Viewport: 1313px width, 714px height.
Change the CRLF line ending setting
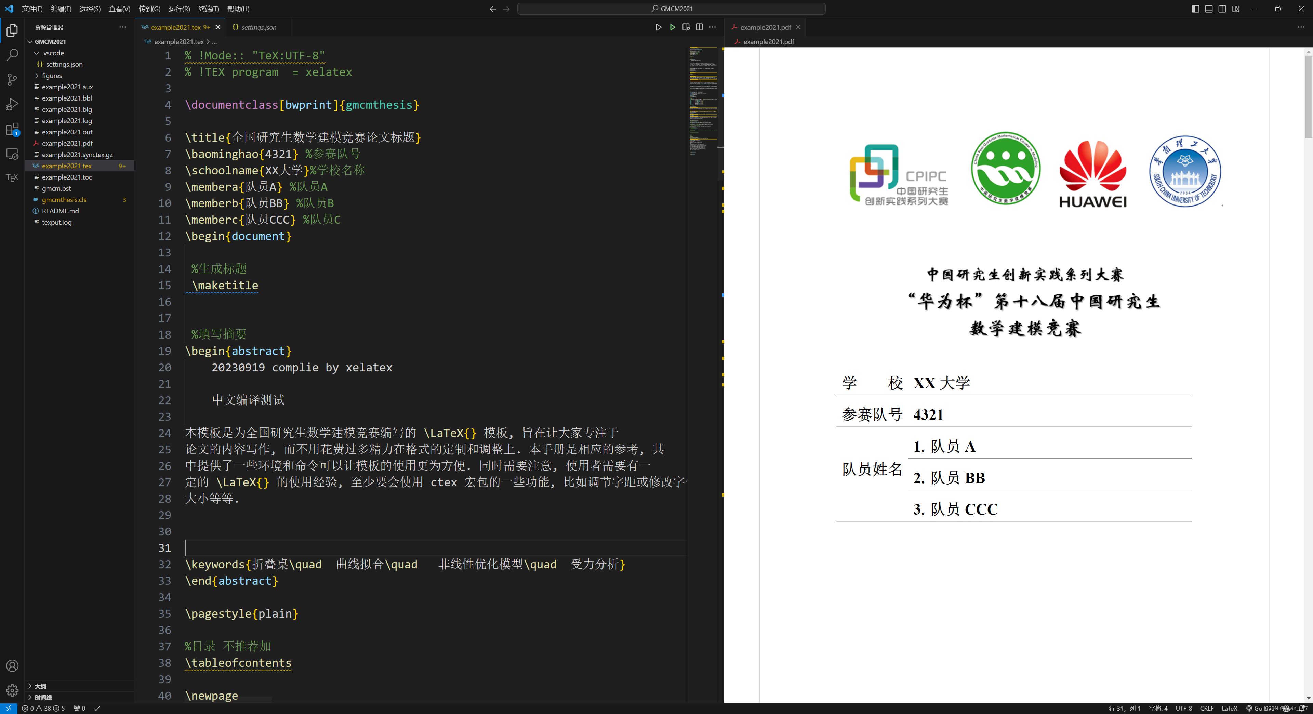pyautogui.click(x=1206, y=709)
